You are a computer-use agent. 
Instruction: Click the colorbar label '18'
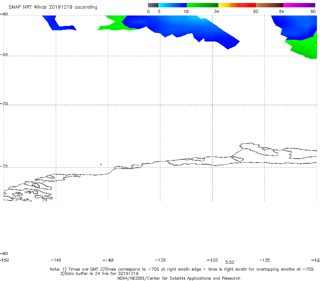click(186, 12)
